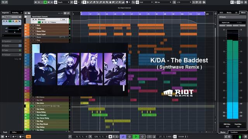Select the Mute X tool
Viewport: 248px width, 139px height.
[x=104, y=2]
